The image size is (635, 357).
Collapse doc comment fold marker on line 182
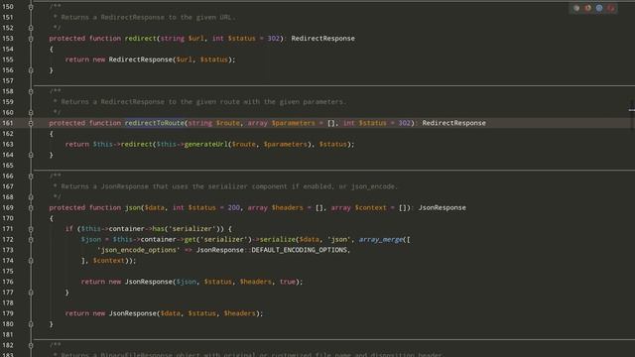coord(31,345)
